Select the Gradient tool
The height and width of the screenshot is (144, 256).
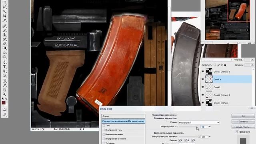click(4, 48)
